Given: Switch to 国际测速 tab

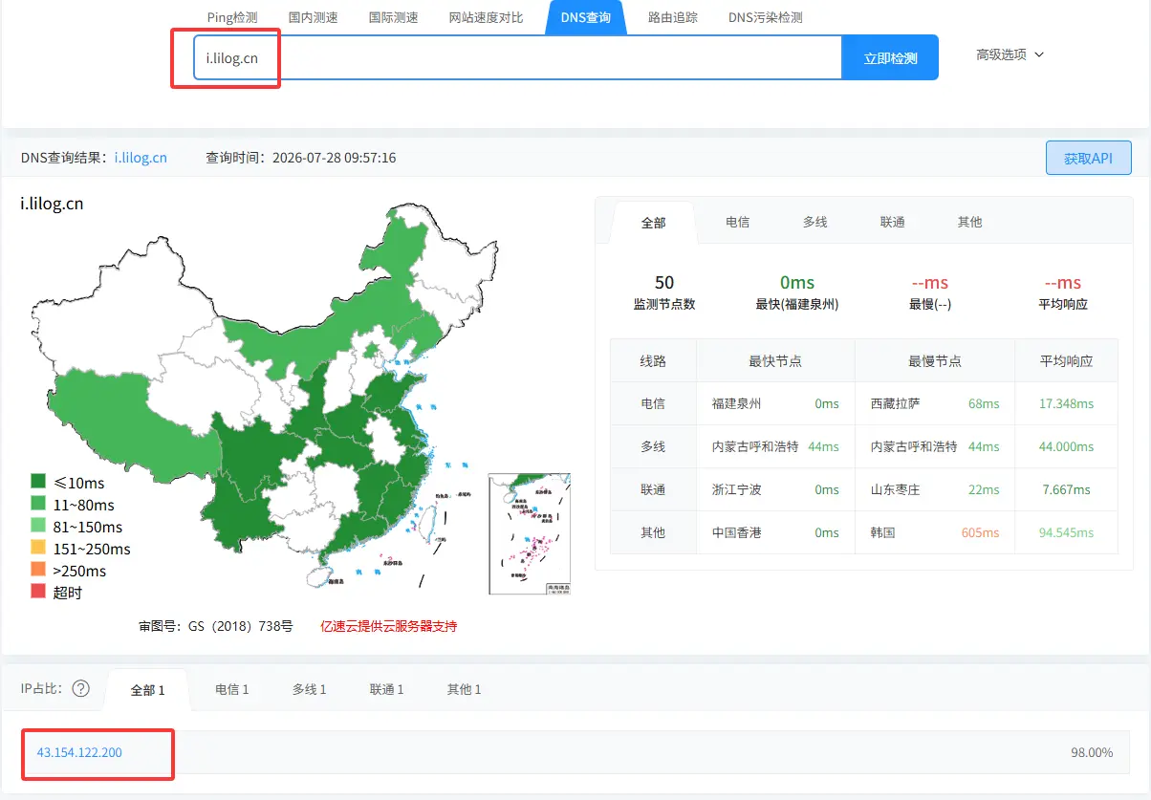Looking at the screenshot, I should click(393, 17).
